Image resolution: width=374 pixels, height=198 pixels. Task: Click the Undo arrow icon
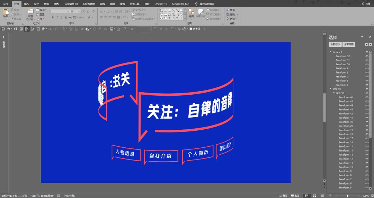[x=9, y=29]
